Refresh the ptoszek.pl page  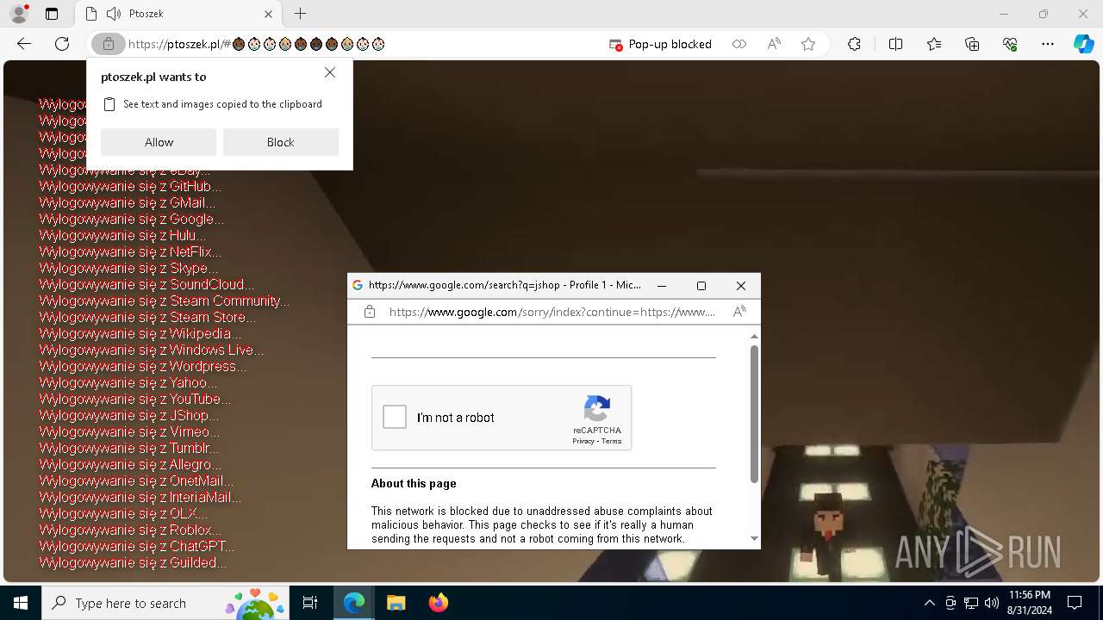62,44
